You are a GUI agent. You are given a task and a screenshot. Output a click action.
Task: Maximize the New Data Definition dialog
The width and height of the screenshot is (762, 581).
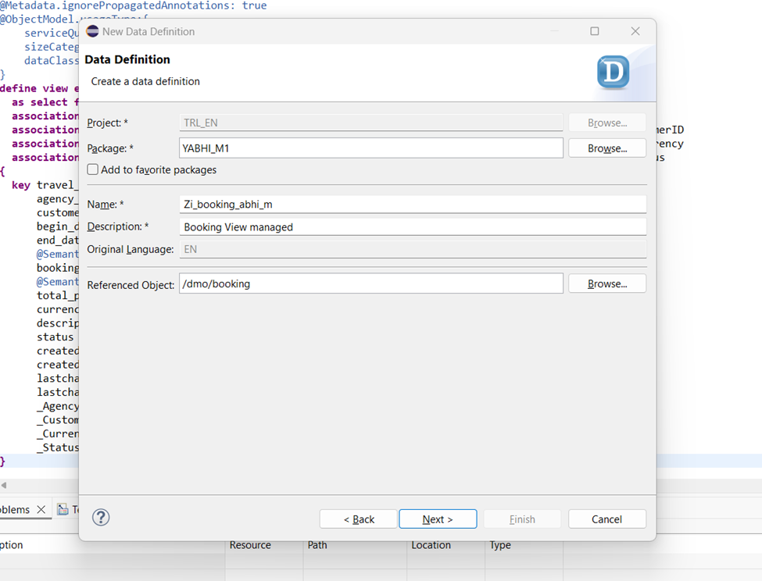pos(594,31)
